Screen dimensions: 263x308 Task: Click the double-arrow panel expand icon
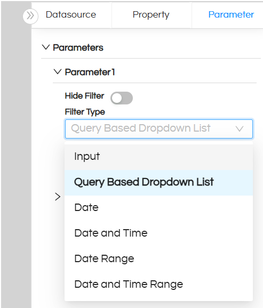[x=30, y=16]
